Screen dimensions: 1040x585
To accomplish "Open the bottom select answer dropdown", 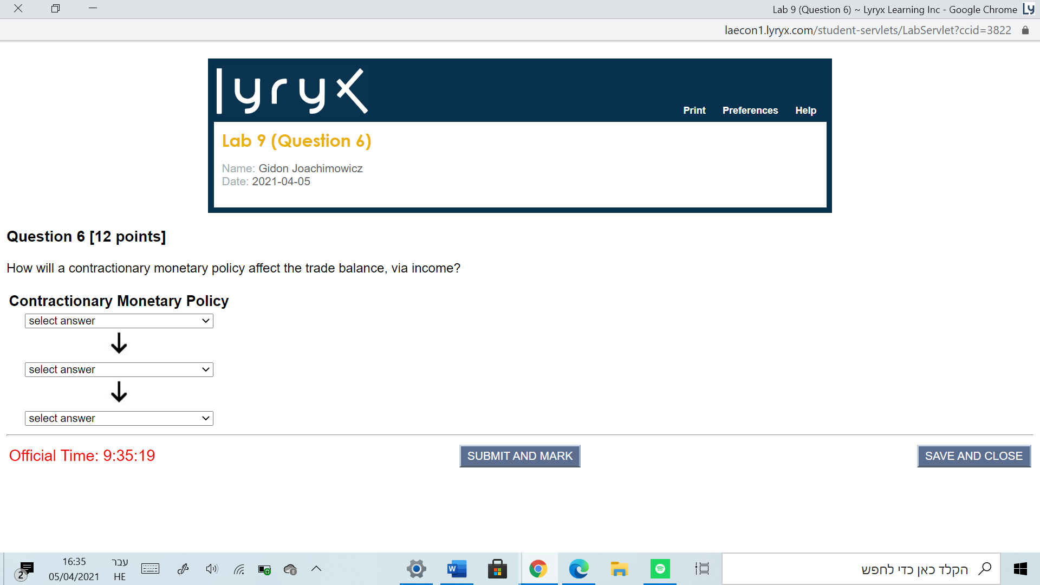I will point(119,418).
